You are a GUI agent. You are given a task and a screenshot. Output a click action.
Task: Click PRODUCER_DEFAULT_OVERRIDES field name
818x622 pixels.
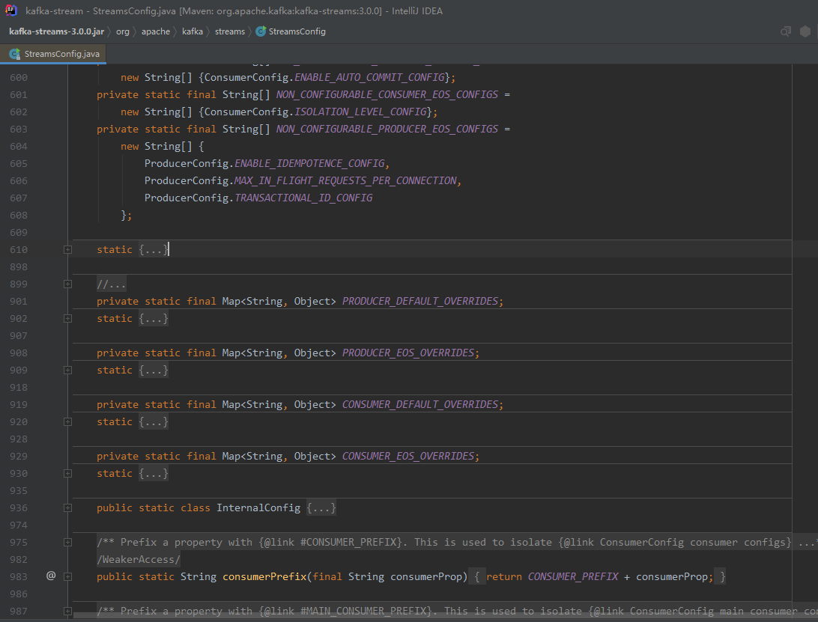(x=420, y=302)
